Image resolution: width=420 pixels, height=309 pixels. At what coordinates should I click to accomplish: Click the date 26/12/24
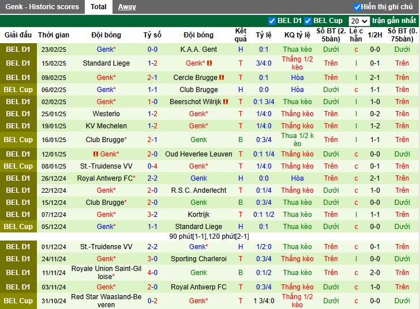coord(54,178)
